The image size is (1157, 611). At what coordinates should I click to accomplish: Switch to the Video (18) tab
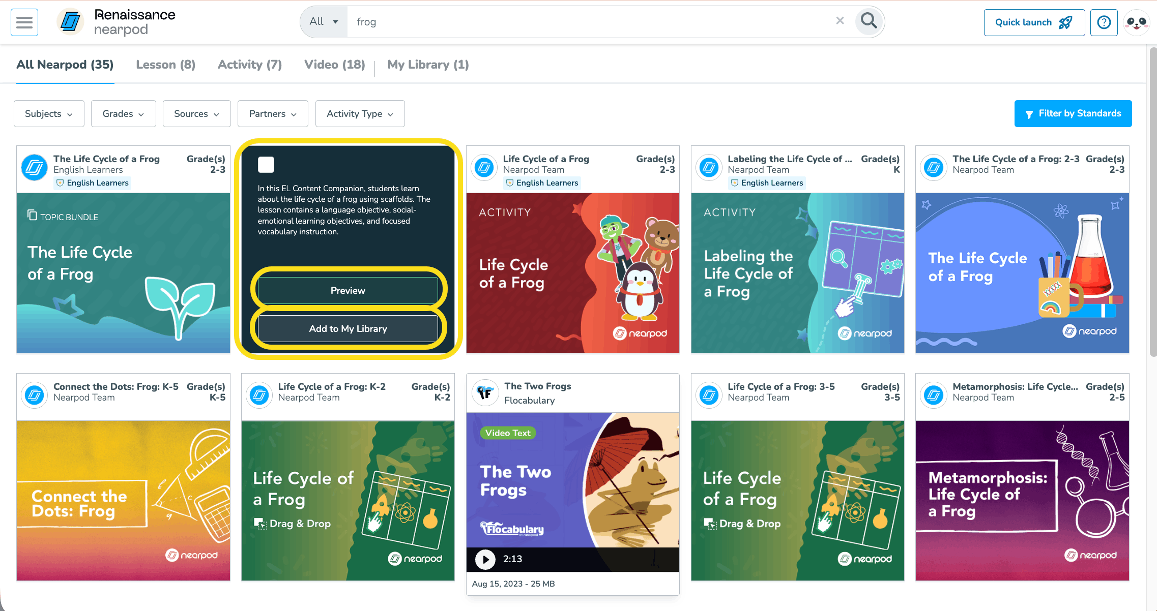pos(335,65)
